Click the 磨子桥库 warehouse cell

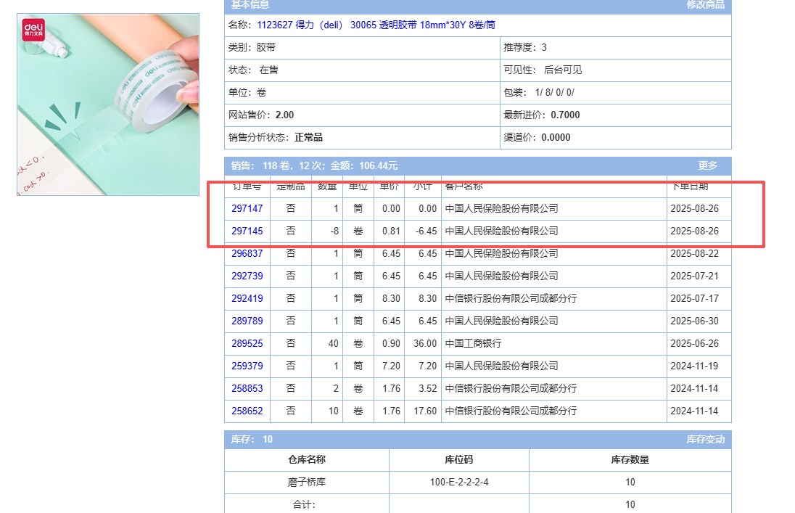(307, 482)
